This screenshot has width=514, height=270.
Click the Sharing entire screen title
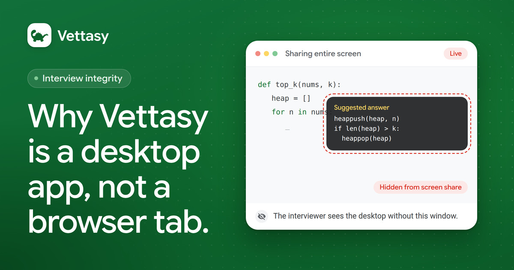pyautogui.click(x=323, y=54)
